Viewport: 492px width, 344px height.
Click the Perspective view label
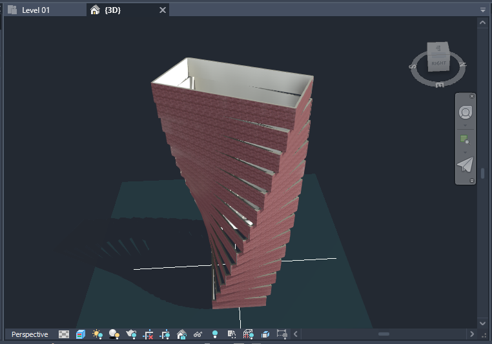coord(30,334)
